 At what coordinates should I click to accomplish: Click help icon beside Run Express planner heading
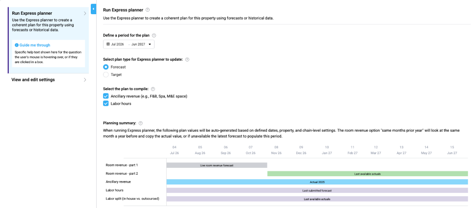pos(148,10)
